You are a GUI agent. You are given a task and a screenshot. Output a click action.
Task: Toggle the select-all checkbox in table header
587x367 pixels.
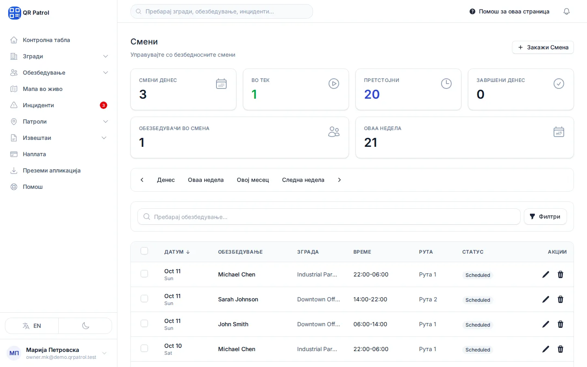(x=144, y=251)
